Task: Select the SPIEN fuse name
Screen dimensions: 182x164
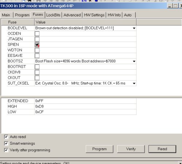Action: tap(13, 44)
